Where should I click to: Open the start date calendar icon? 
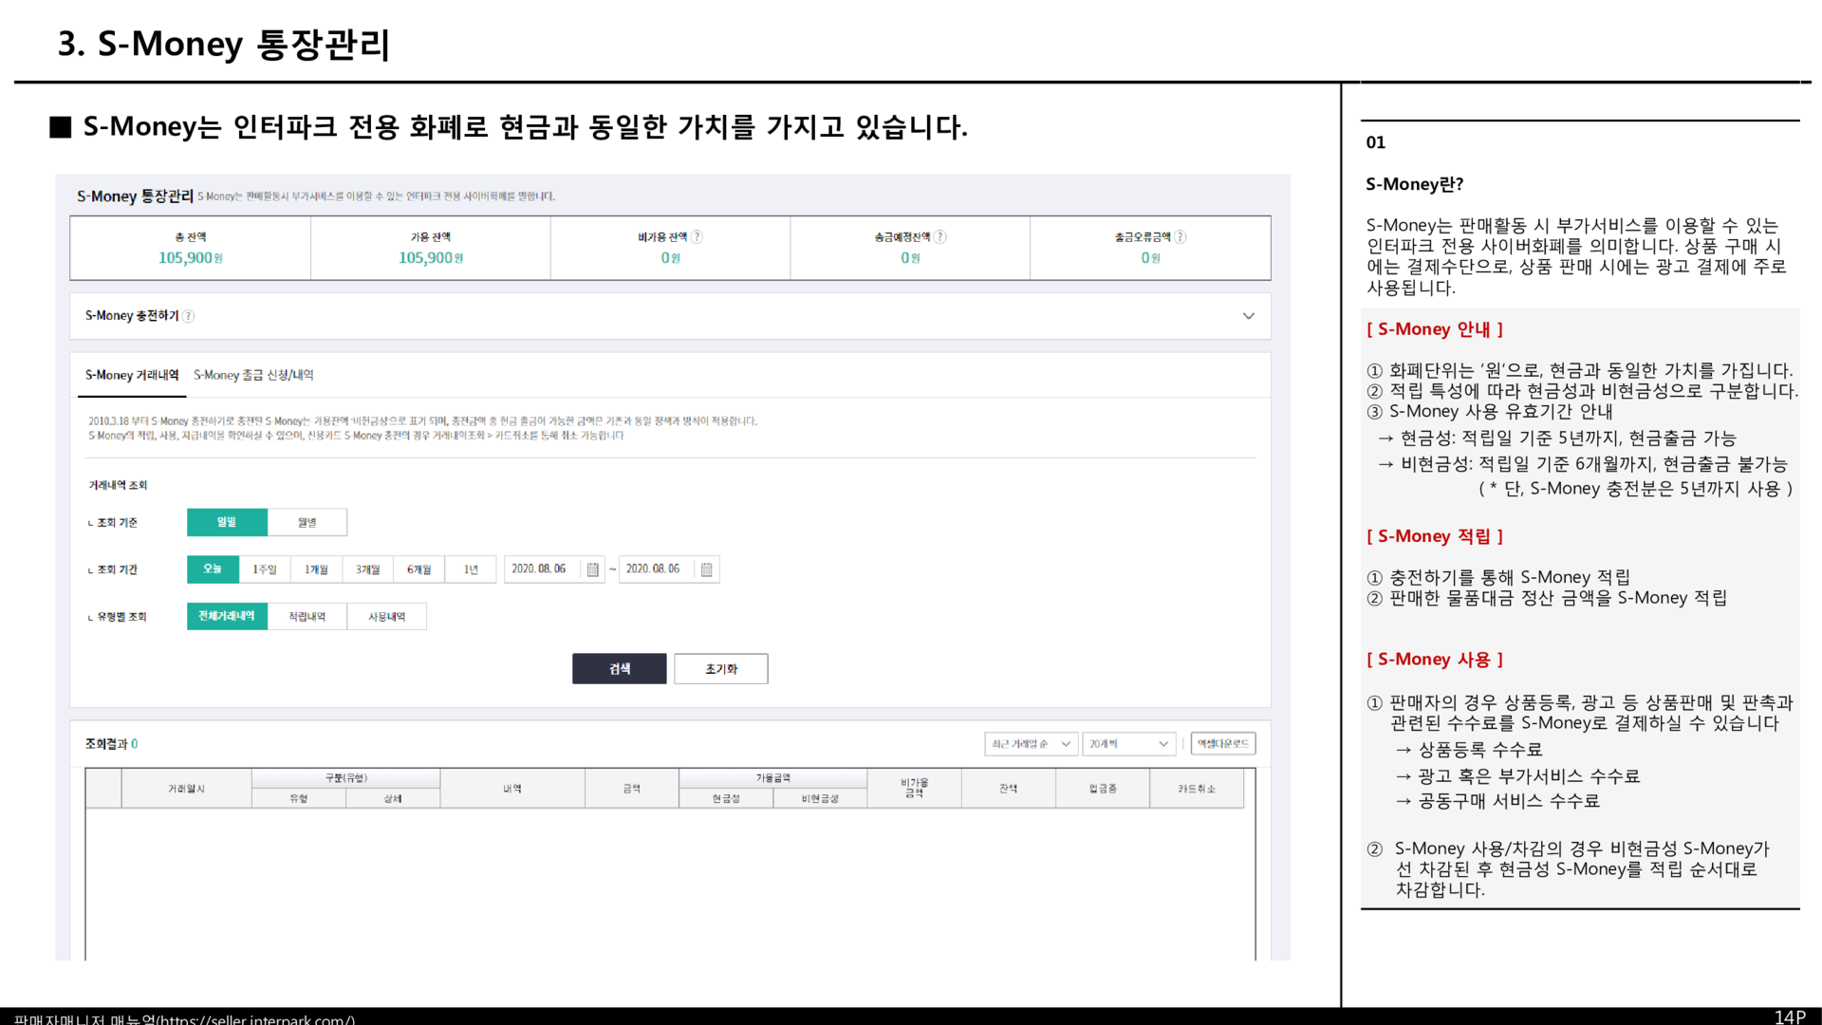pos(593,569)
